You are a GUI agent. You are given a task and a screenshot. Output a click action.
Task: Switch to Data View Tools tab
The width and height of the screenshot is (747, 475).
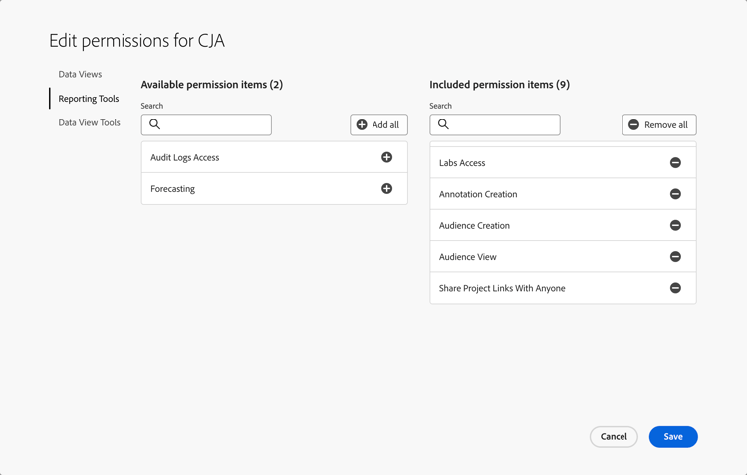pos(89,123)
